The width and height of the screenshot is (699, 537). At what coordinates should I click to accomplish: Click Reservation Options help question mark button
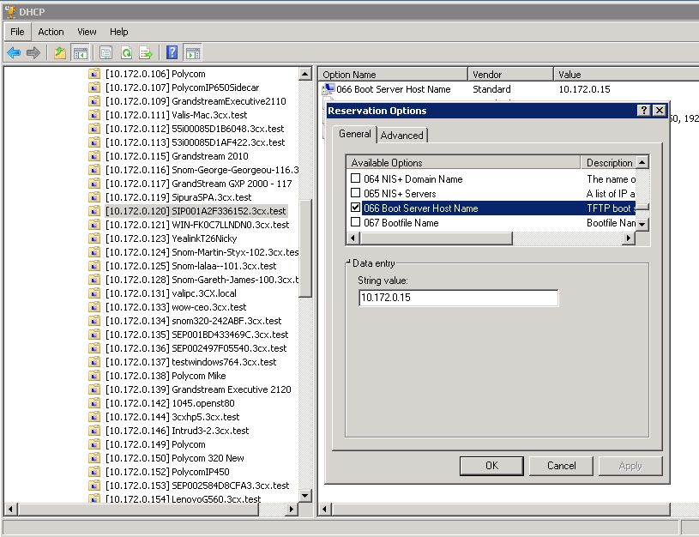coord(644,110)
